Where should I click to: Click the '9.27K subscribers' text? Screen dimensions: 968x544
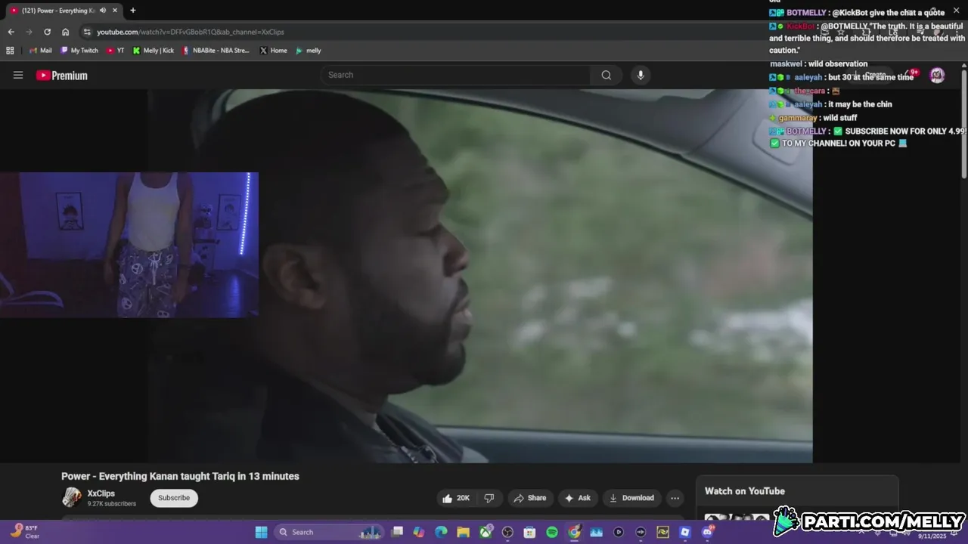112,504
